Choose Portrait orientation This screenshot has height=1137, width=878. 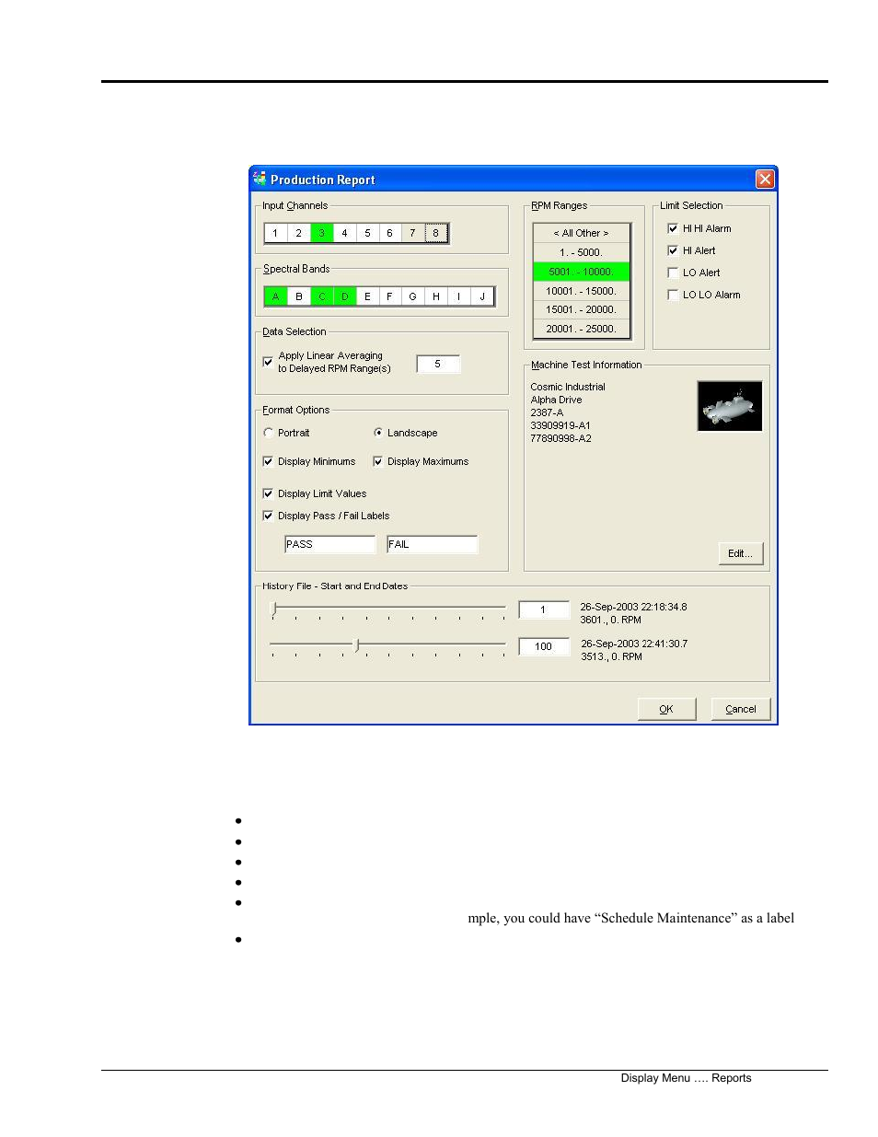pyautogui.click(x=268, y=433)
